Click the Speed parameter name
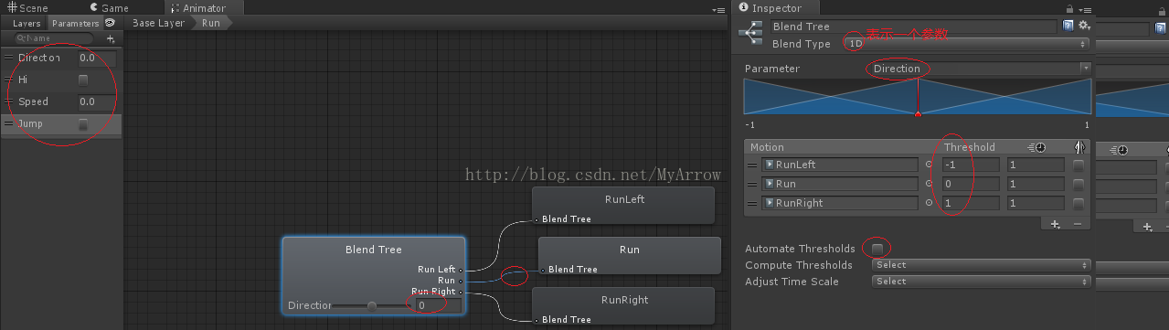The width and height of the screenshot is (1169, 330). (34, 101)
